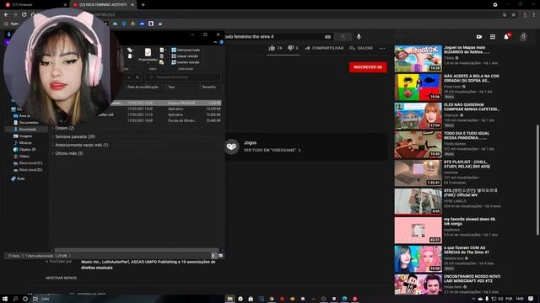Open the TODO DIA É TUDO IGUAL video thumbnail
The height and width of the screenshot is (303, 540).
pyautogui.click(x=418, y=144)
